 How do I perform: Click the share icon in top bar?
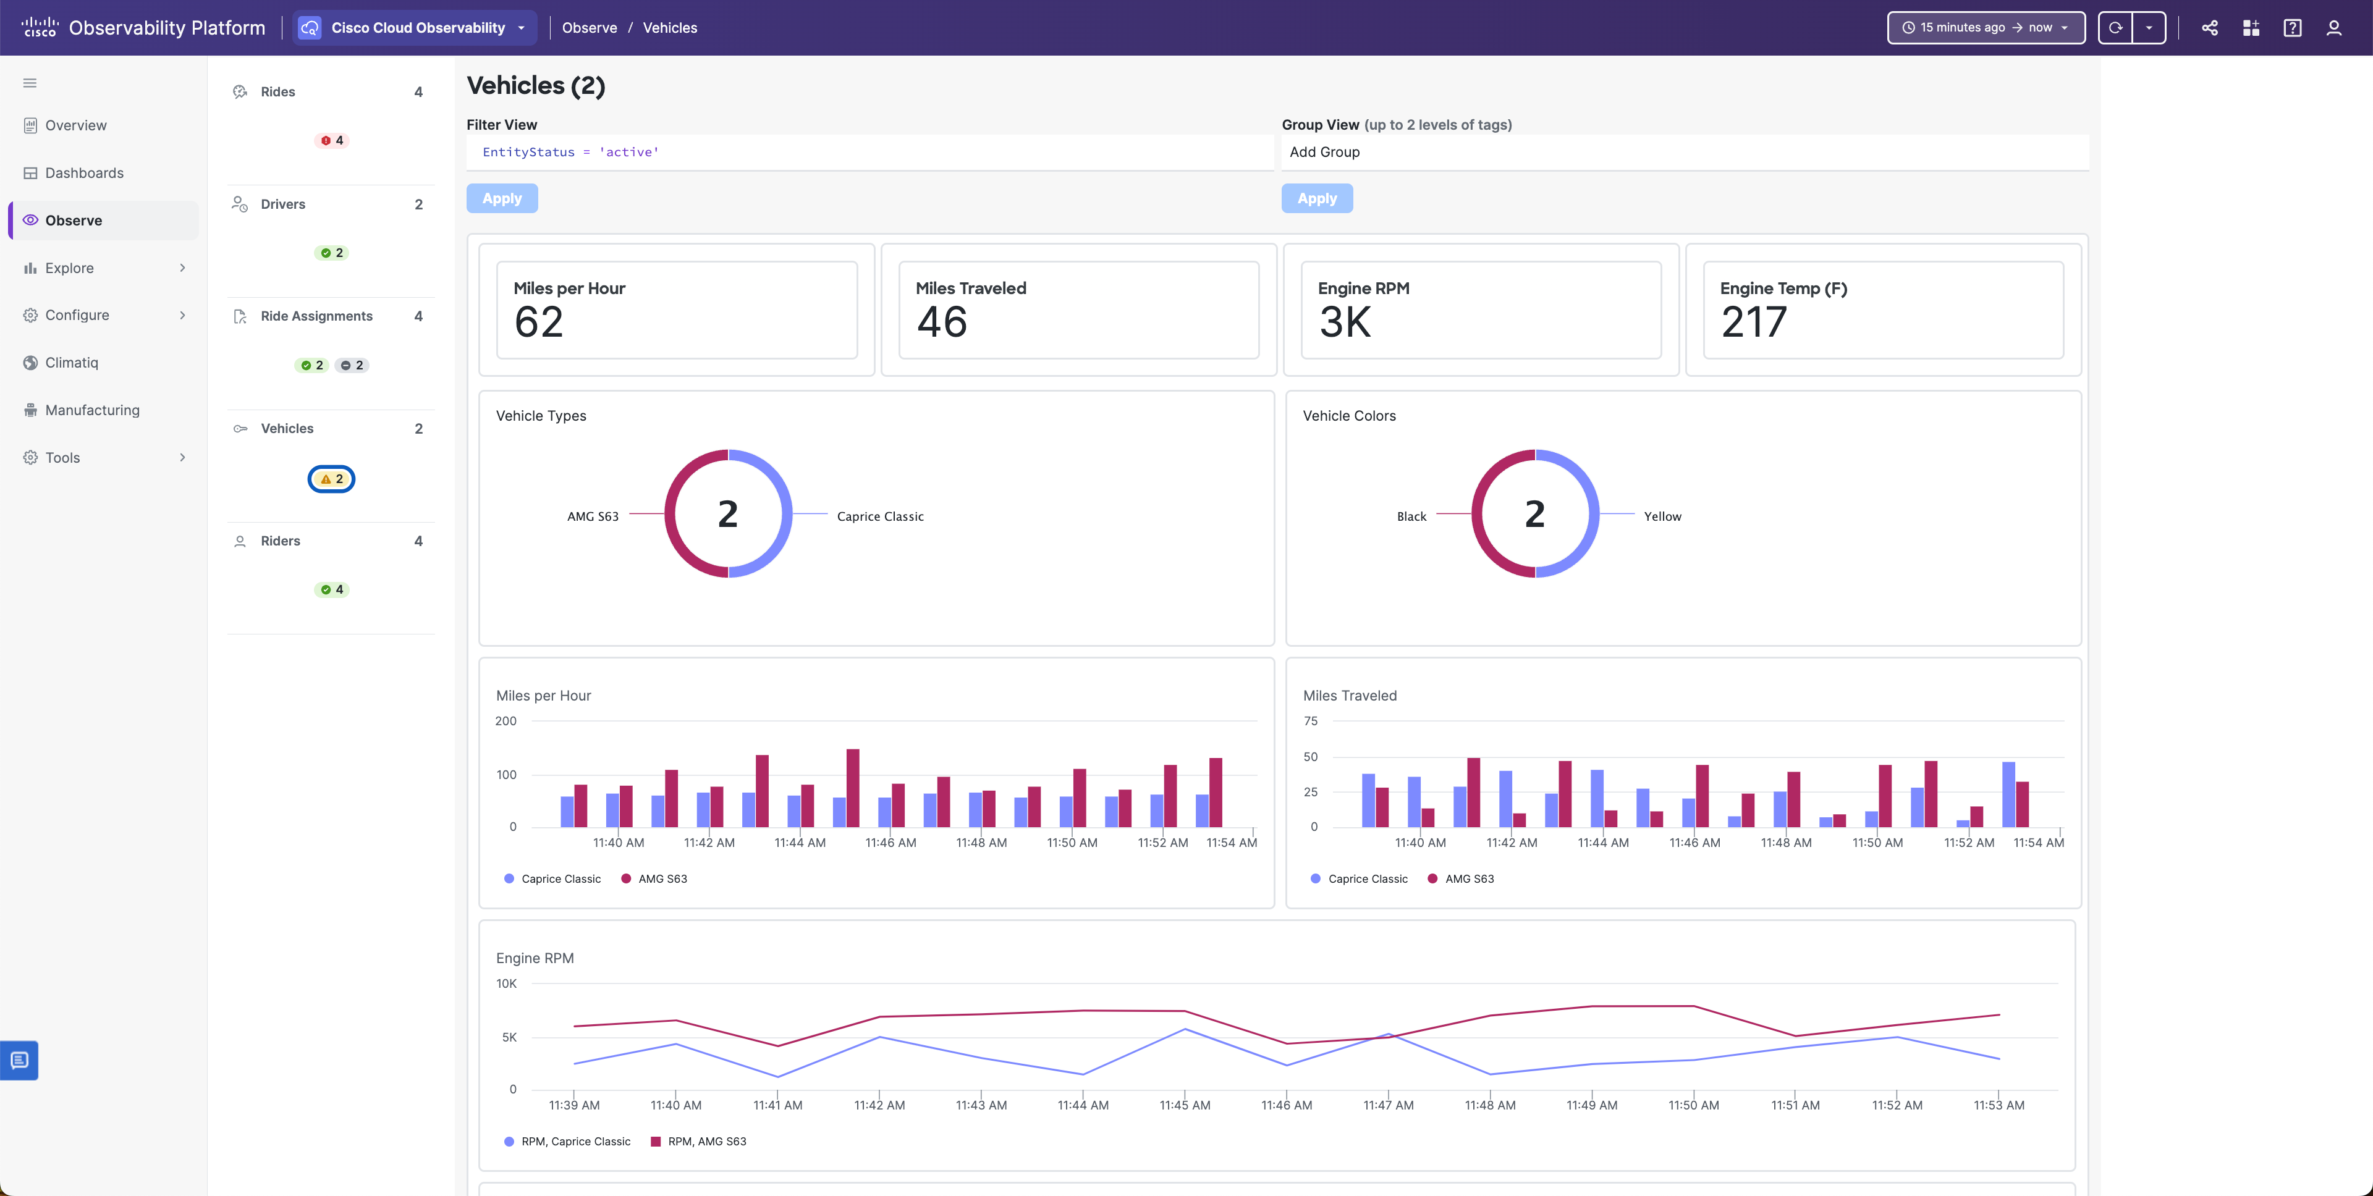click(2209, 28)
